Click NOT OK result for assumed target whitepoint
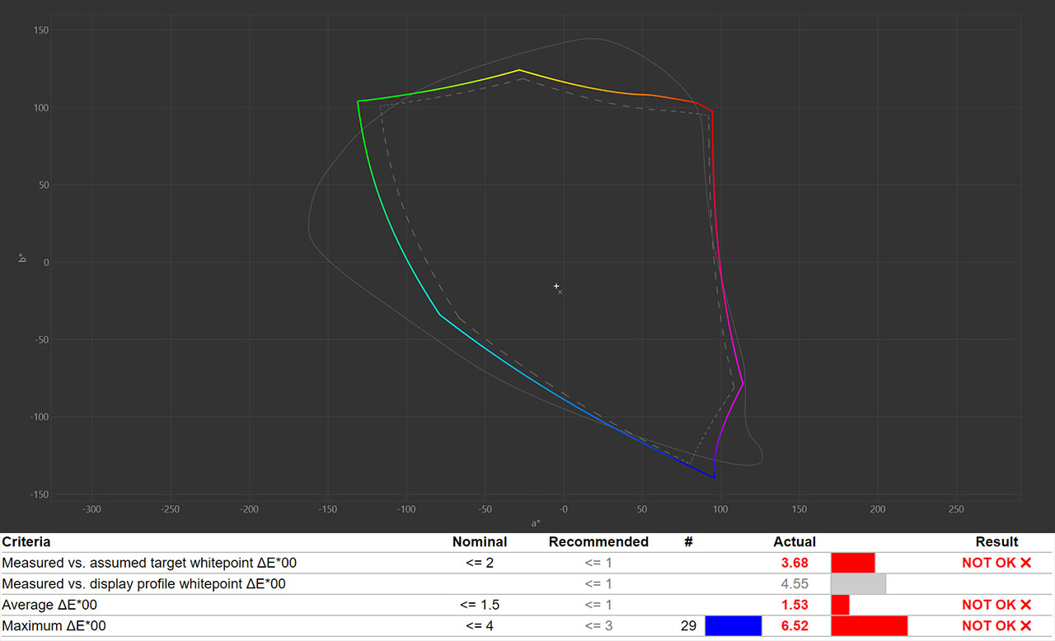Viewport: 1055px width, 641px height. (x=996, y=563)
